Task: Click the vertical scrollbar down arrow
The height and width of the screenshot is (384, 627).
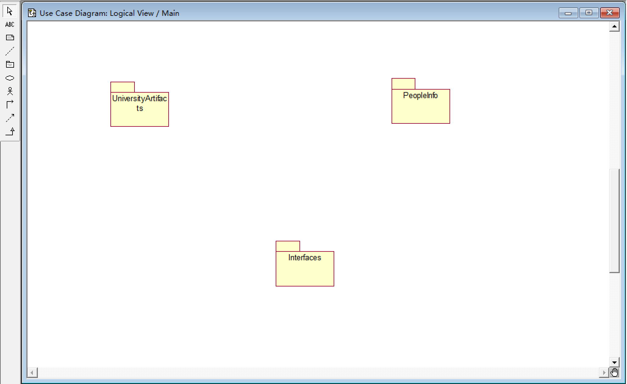Action: click(614, 362)
